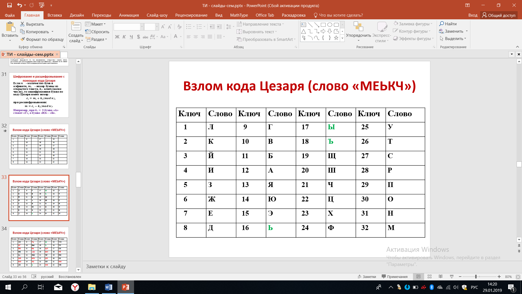Toggle text Shadow (S) formatting
This screenshot has height=294, width=522.
pyautogui.click(x=138, y=37)
